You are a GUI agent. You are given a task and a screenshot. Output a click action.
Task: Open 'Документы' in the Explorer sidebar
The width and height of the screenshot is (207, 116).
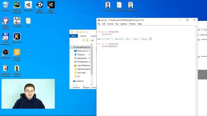82,58
